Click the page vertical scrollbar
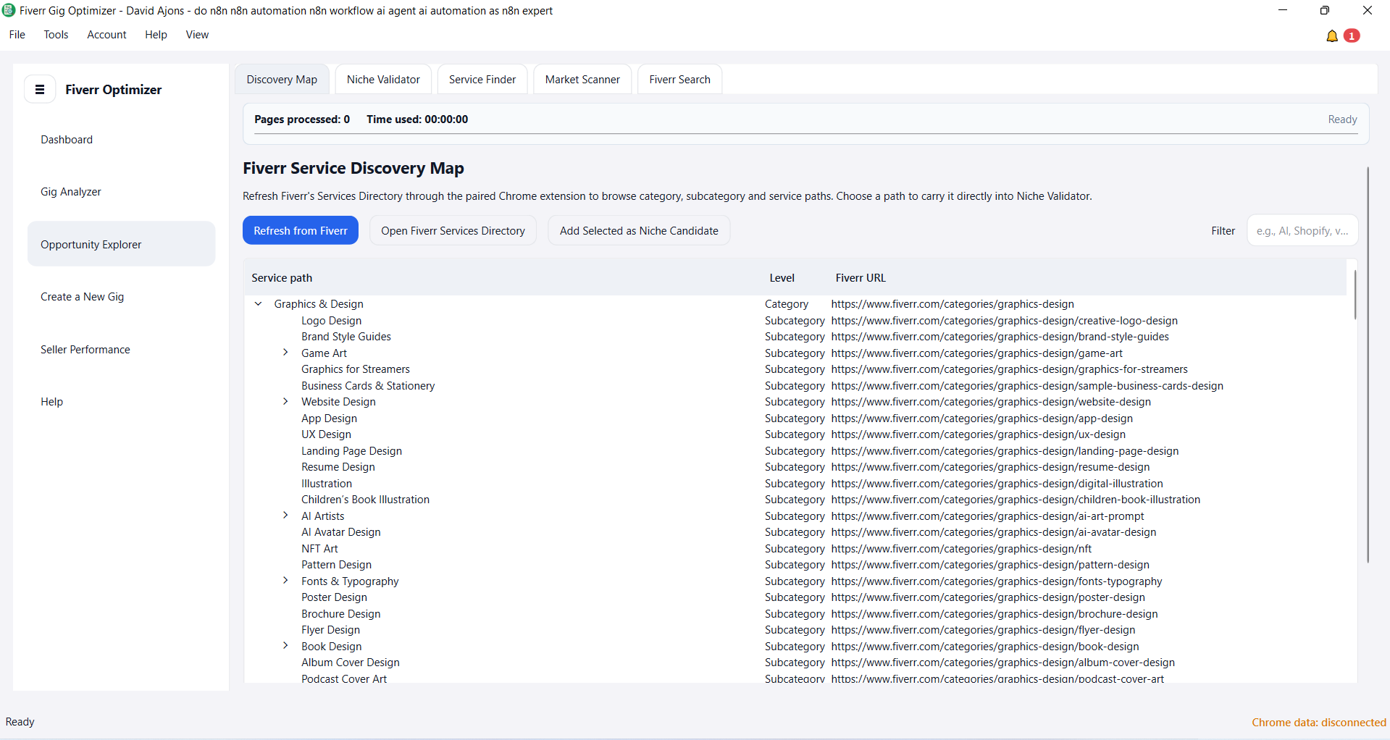The width and height of the screenshot is (1390, 740). coord(1368,365)
